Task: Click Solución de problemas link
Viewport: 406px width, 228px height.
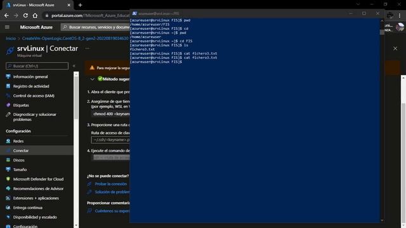Action: (112, 192)
